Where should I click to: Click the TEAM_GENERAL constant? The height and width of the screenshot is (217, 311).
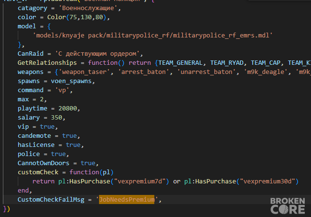[180, 63]
